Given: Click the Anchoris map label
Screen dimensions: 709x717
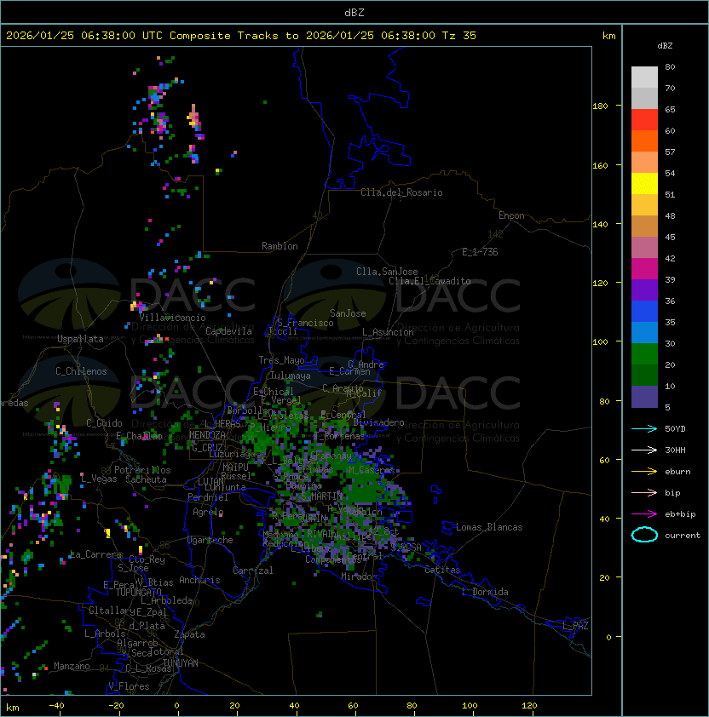Looking at the screenshot, I should tap(199, 580).
